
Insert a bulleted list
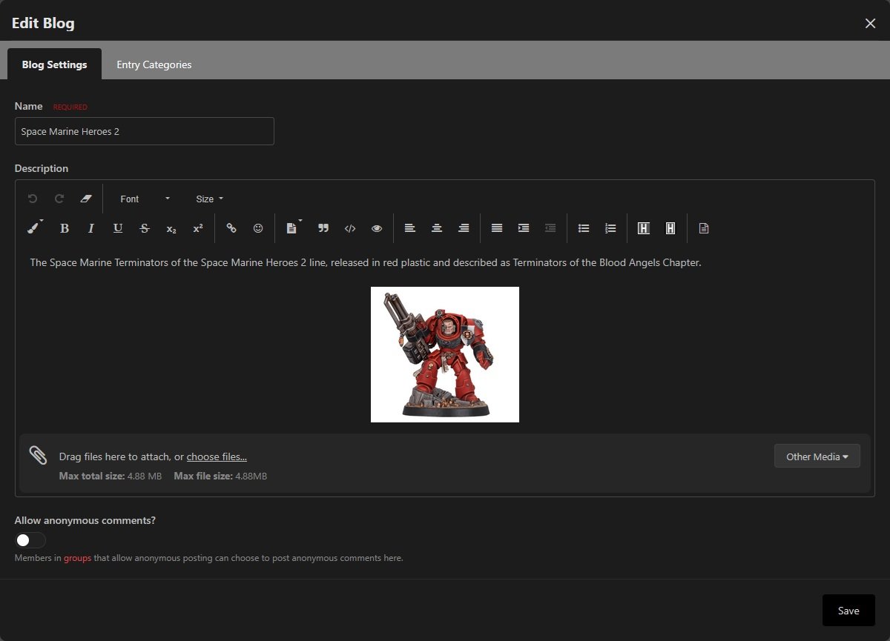tap(584, 228)
